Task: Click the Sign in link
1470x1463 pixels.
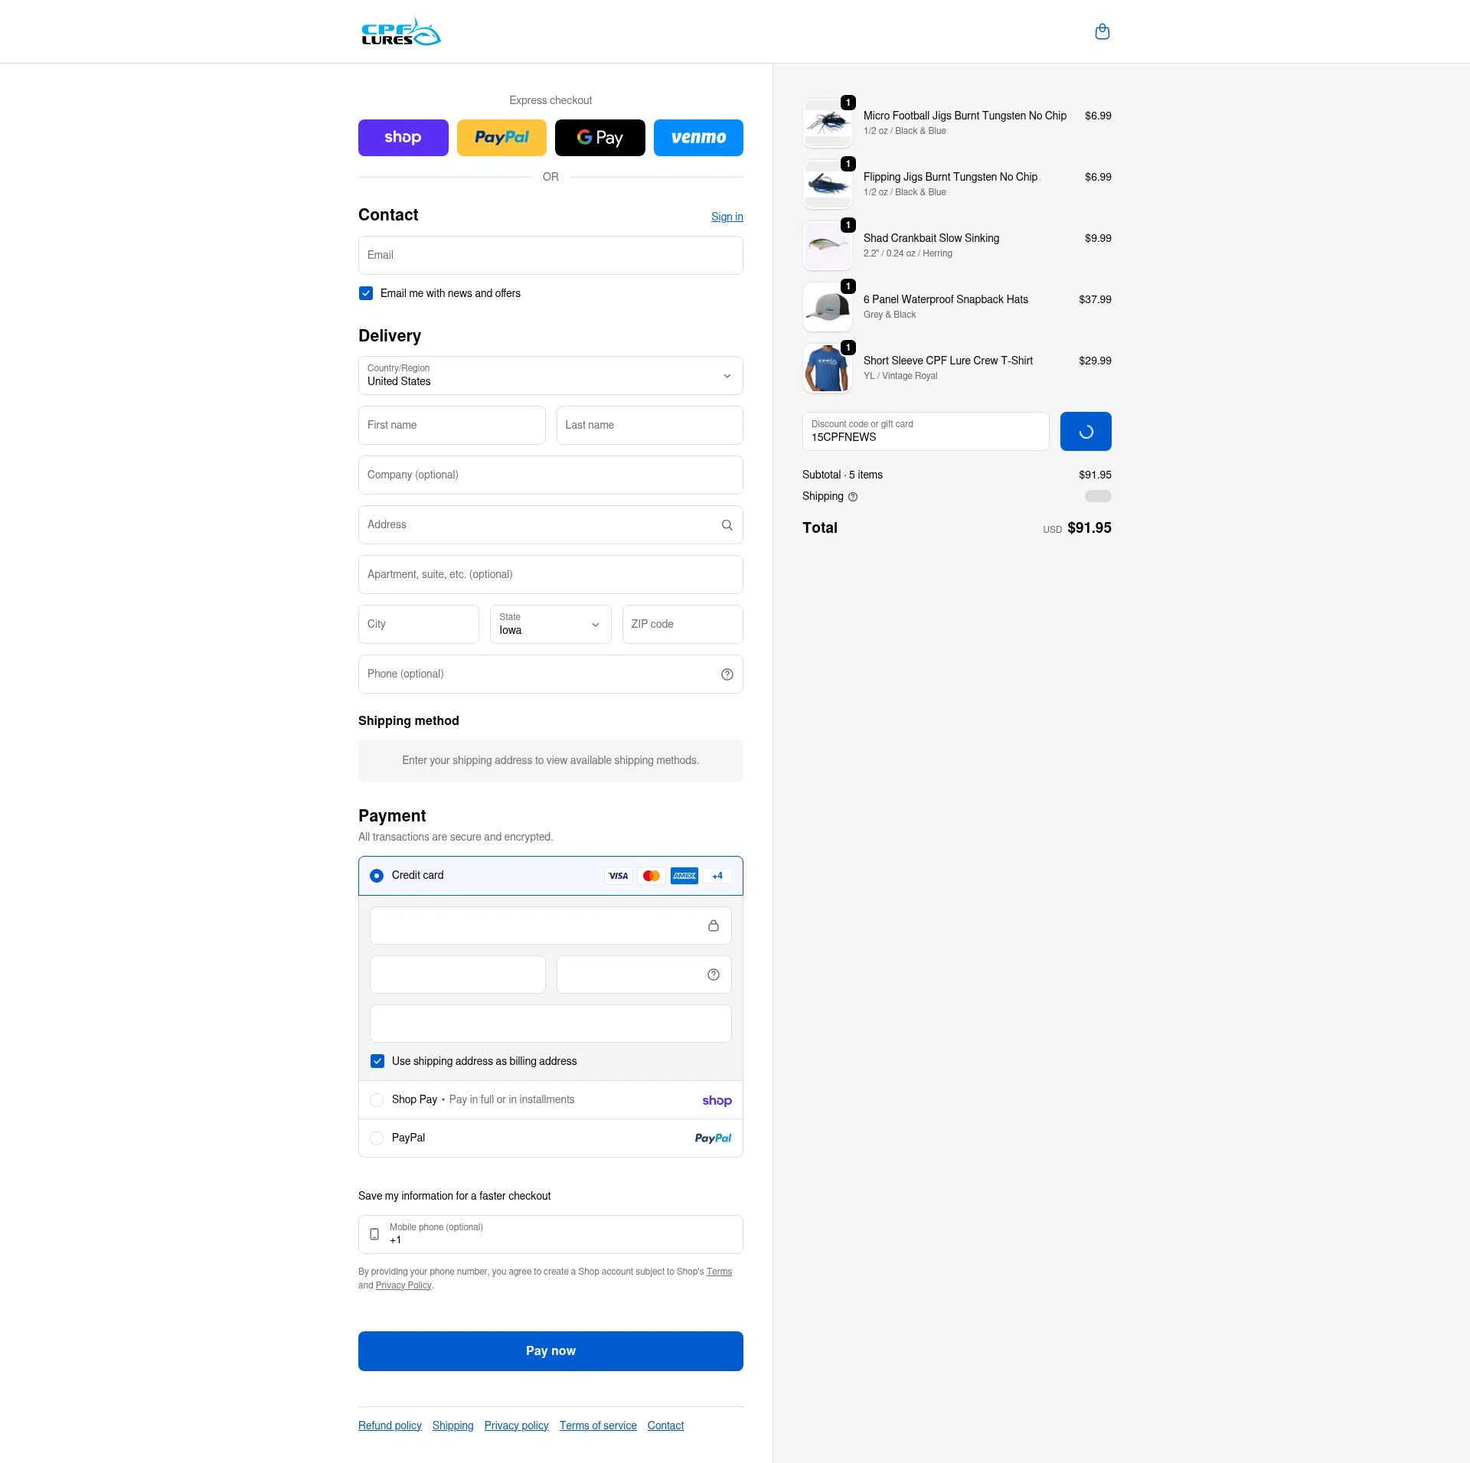Action: [727, 217]
